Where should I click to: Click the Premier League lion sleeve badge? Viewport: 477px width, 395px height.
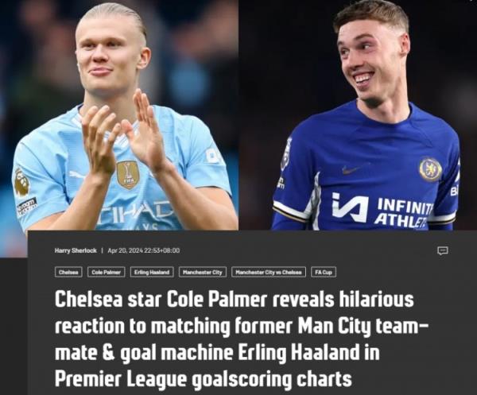tap(22, 182)
